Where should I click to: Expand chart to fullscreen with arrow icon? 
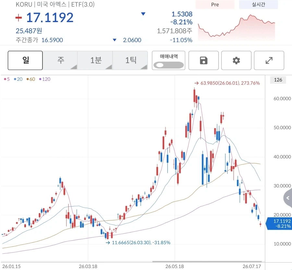pos(269,60)
